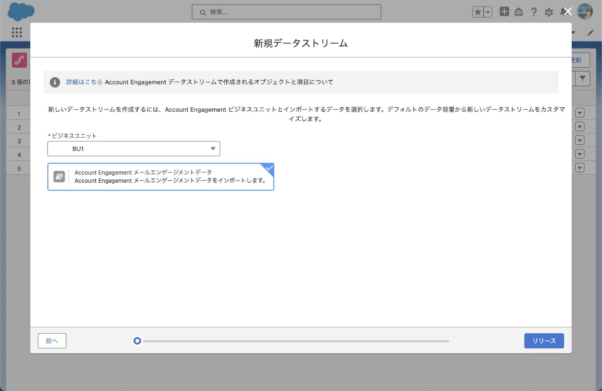
Task: Click the ビジネスユニット field label
Action: (x=74, y=136)
